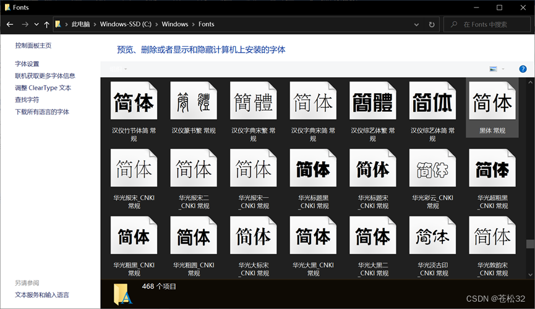Screen dimensions: 535x309
Task: Select the 华光大黑二_CNKI 常规 font icon
Action: [x=372, y=235]
